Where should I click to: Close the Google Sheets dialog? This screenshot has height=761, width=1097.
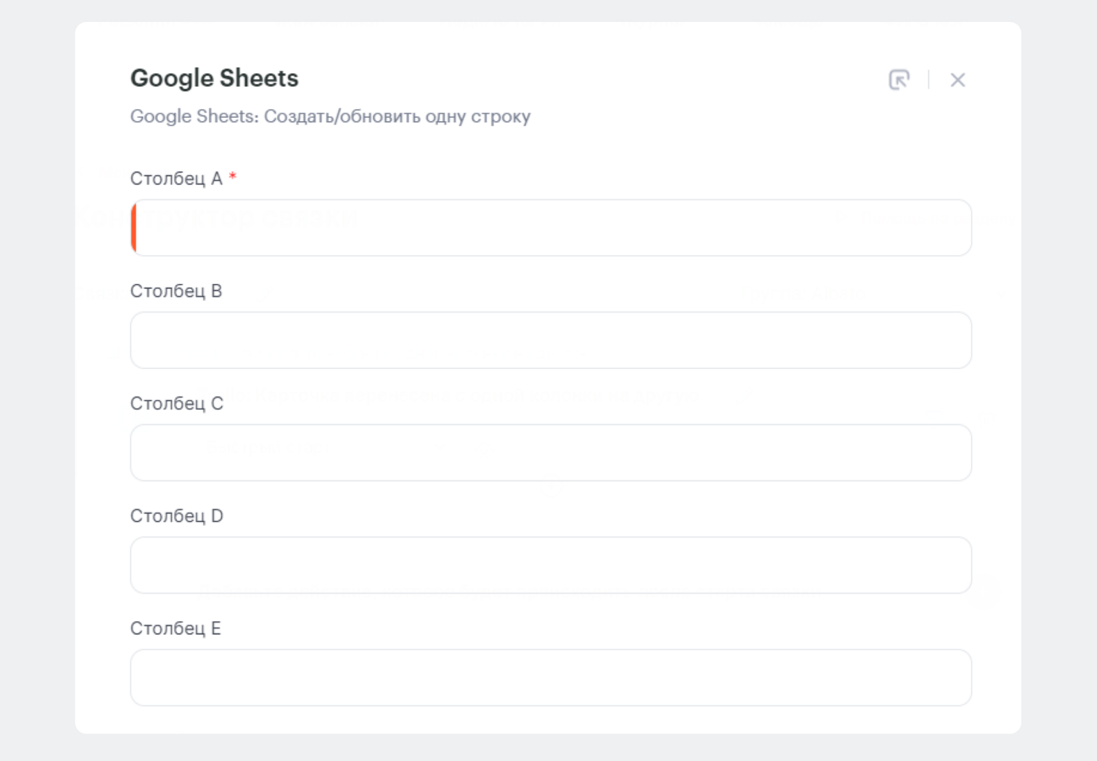(x=957, y=80)
